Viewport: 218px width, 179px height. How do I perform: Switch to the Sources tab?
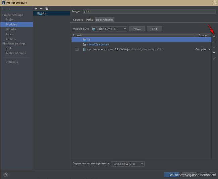[x=78, y=20]
